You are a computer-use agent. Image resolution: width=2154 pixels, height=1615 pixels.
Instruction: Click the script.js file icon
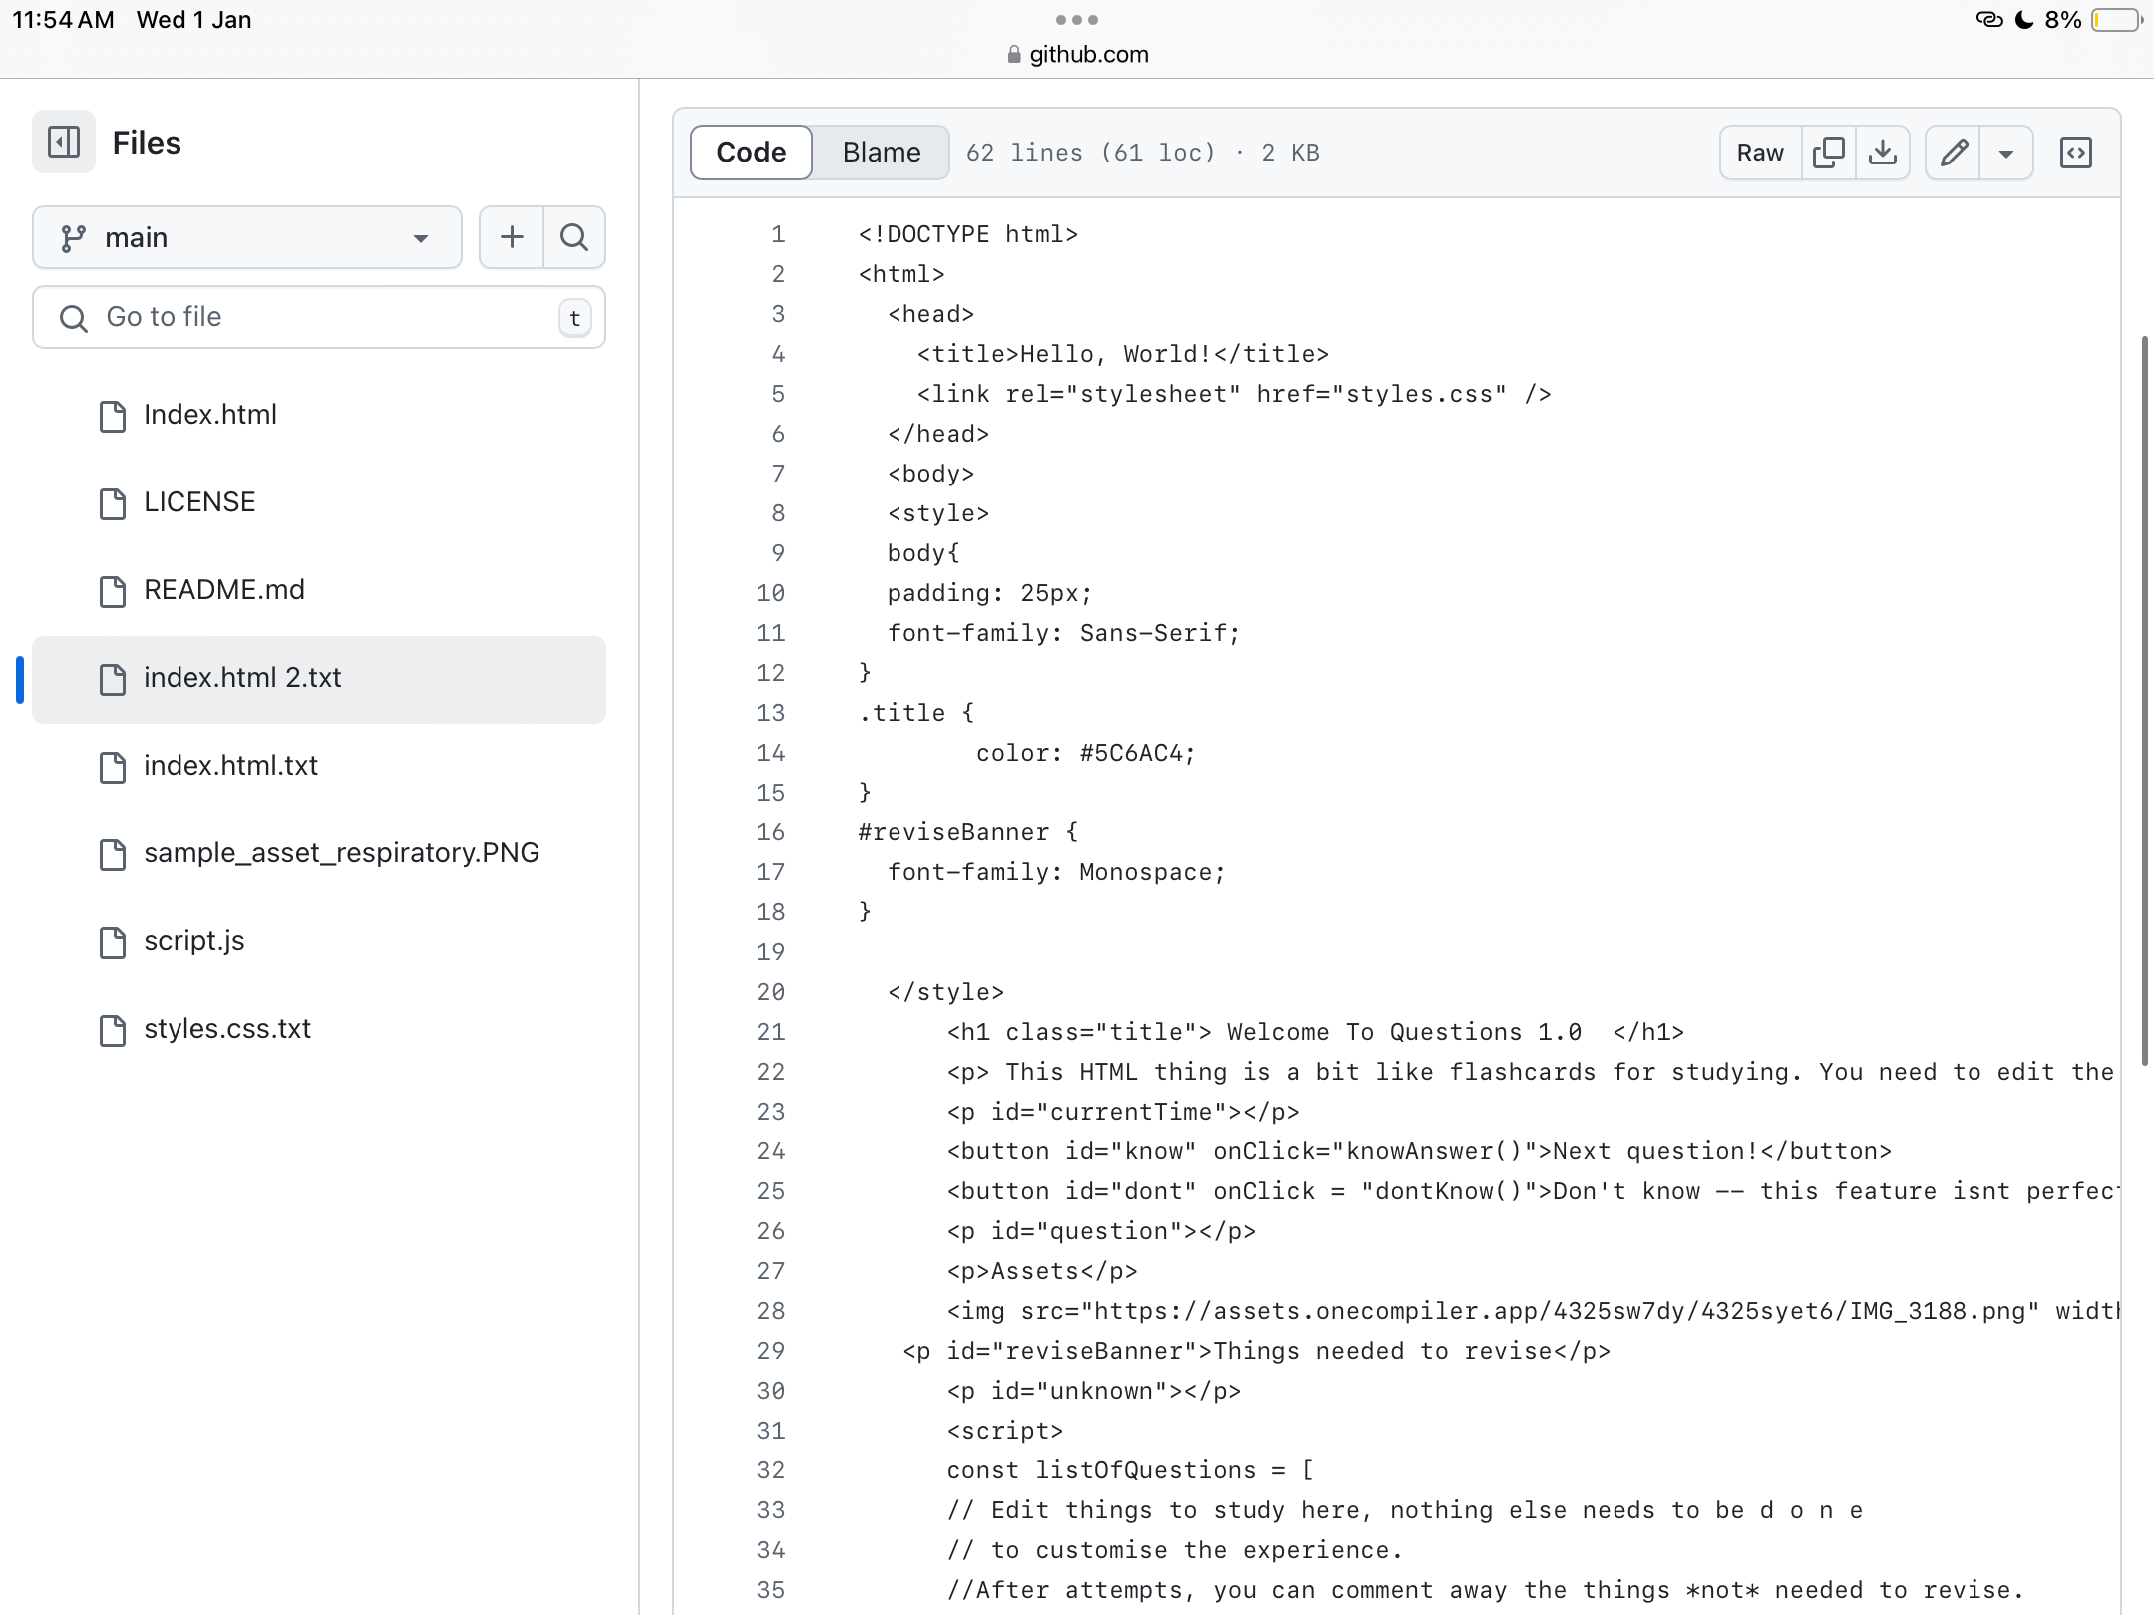(x=113, y=942)
